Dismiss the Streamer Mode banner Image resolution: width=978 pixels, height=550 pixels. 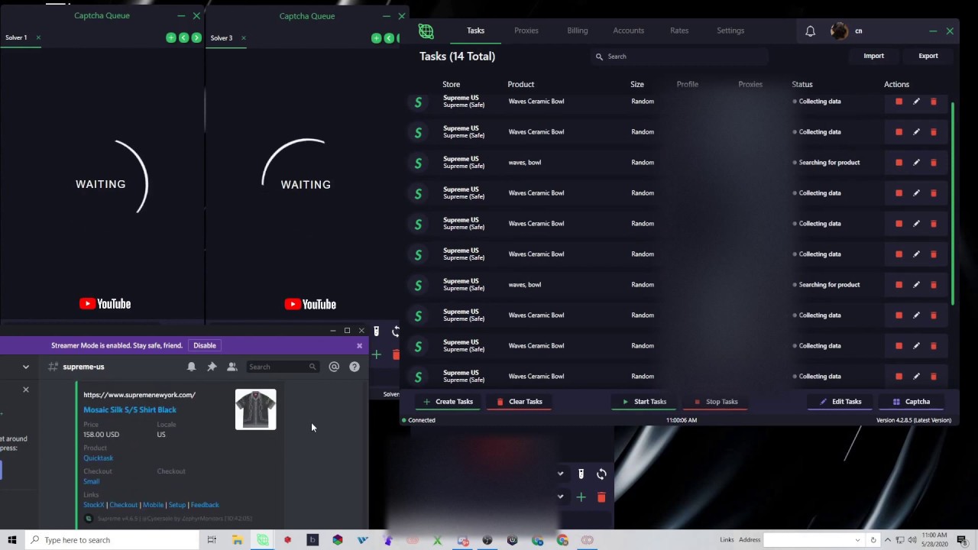(x=359, y=345)
